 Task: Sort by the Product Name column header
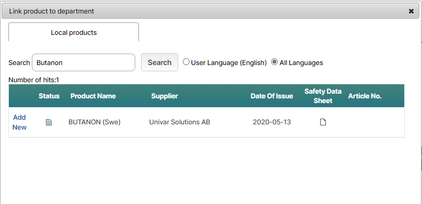(x=93, y=96)
